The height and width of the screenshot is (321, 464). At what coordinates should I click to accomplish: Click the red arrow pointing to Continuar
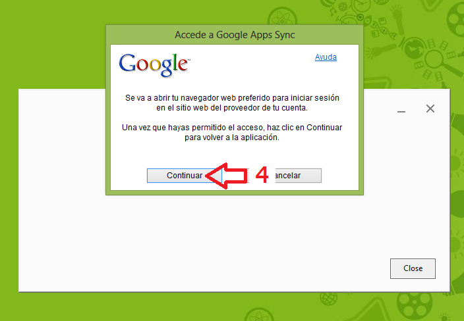tap(226, 176)
